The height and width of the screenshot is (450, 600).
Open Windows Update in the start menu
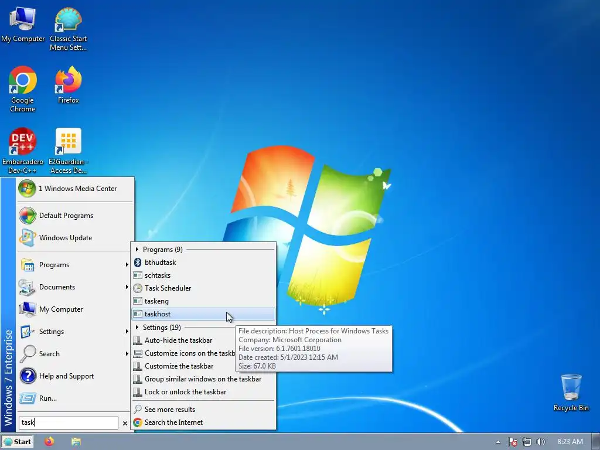tap(75, 238)
